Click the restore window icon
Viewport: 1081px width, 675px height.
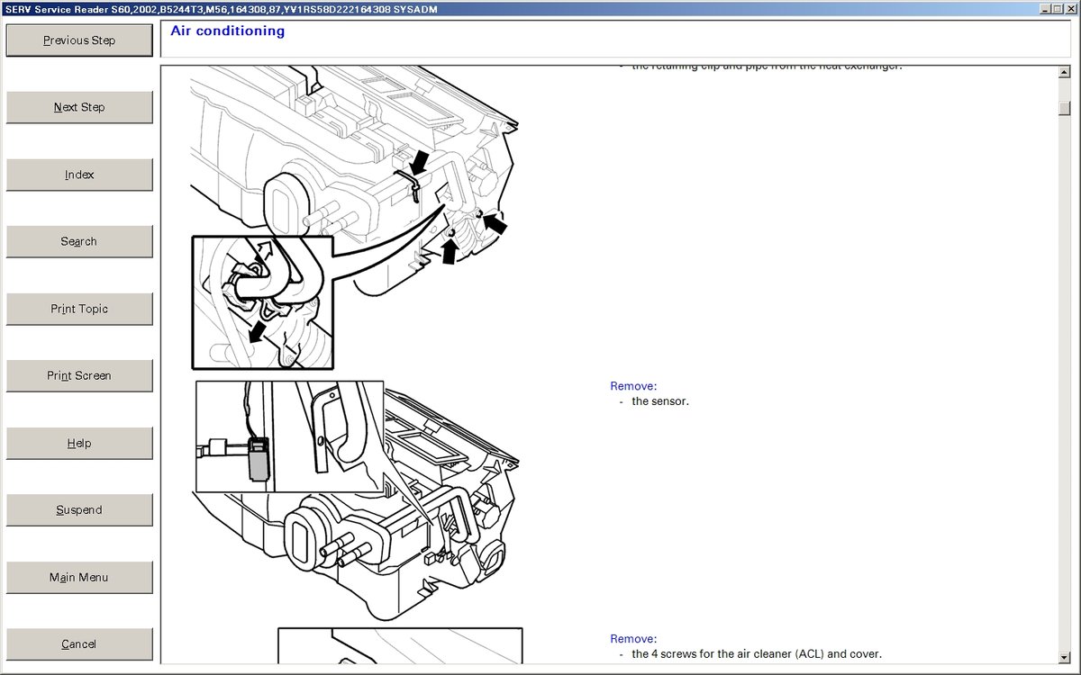coord(1057,9)
